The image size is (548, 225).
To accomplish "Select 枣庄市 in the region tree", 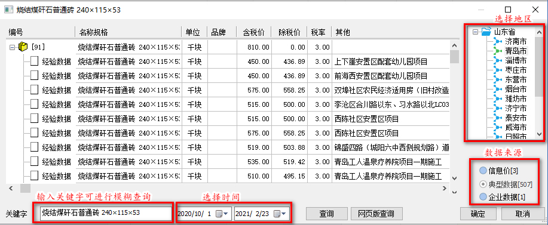I will tap(516, 70).
